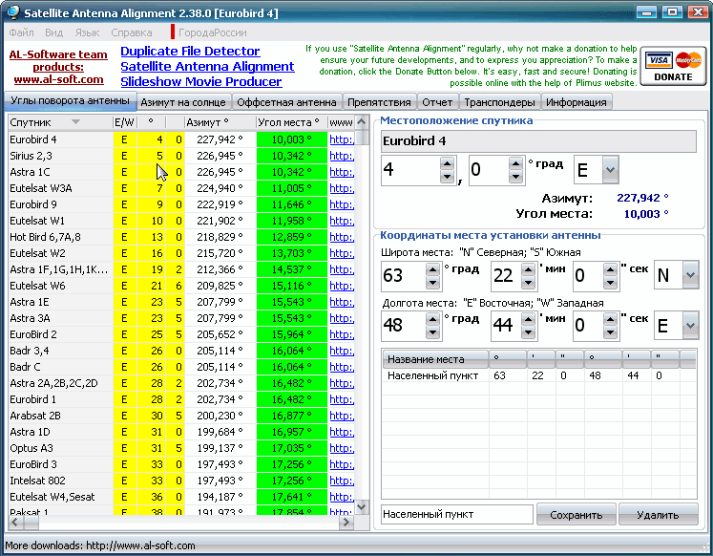
Task: Select Sirius 2,3 satellite row
Action: [182, 156]
